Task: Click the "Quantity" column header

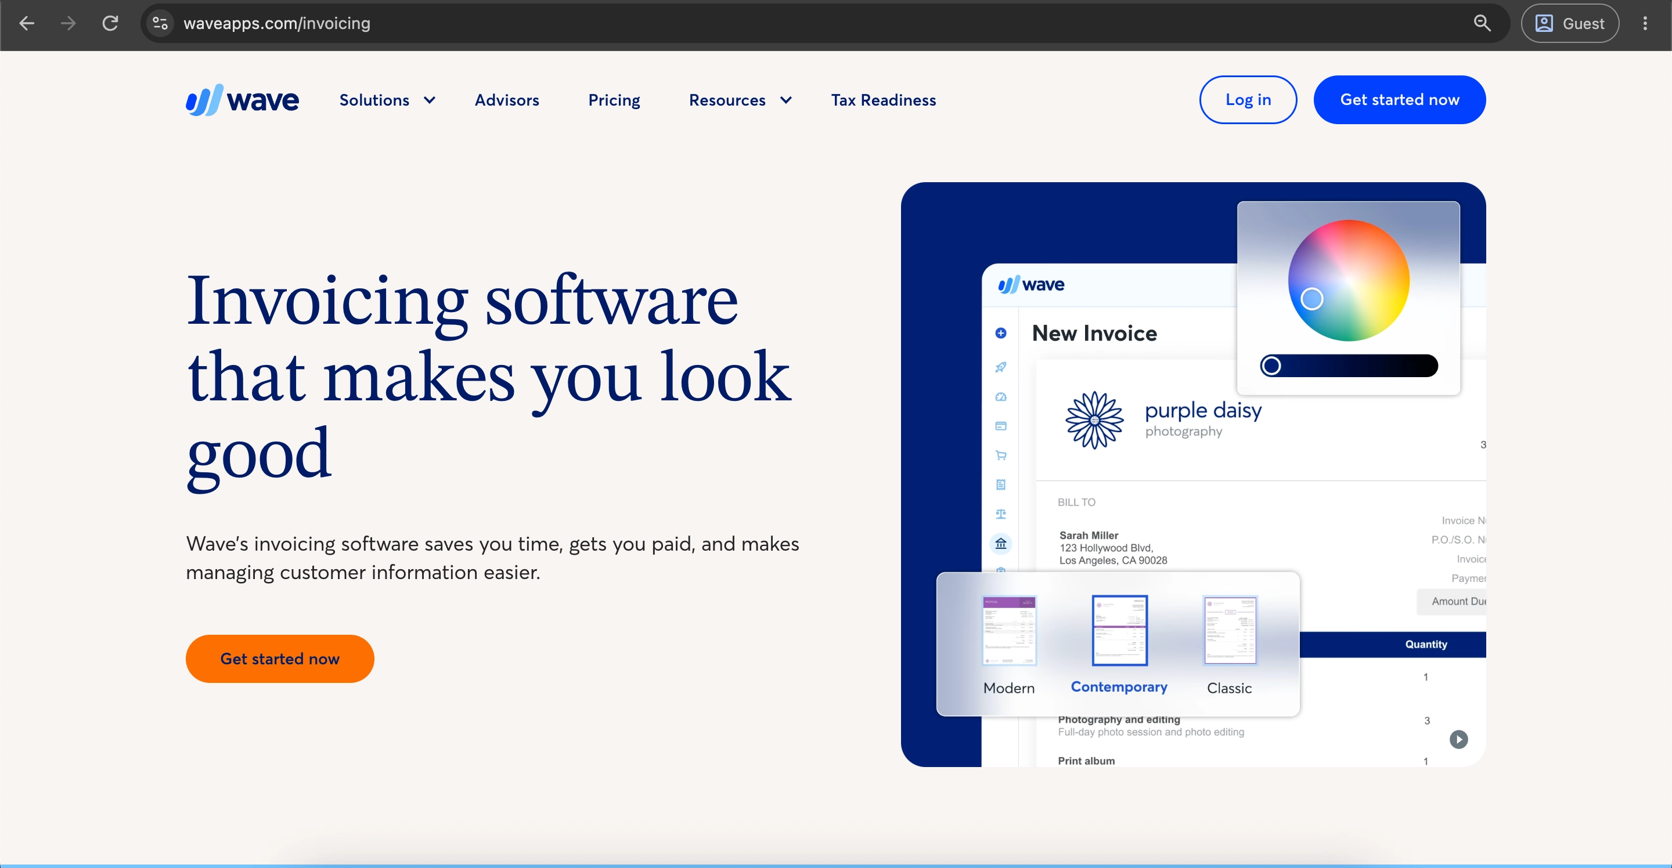Action: pos(1426,644)
